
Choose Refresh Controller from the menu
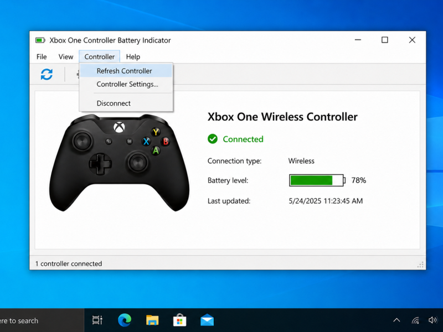coord(126,71)
